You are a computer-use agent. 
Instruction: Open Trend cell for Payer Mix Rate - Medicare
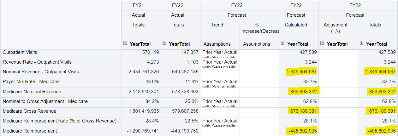tap(220, 83)
